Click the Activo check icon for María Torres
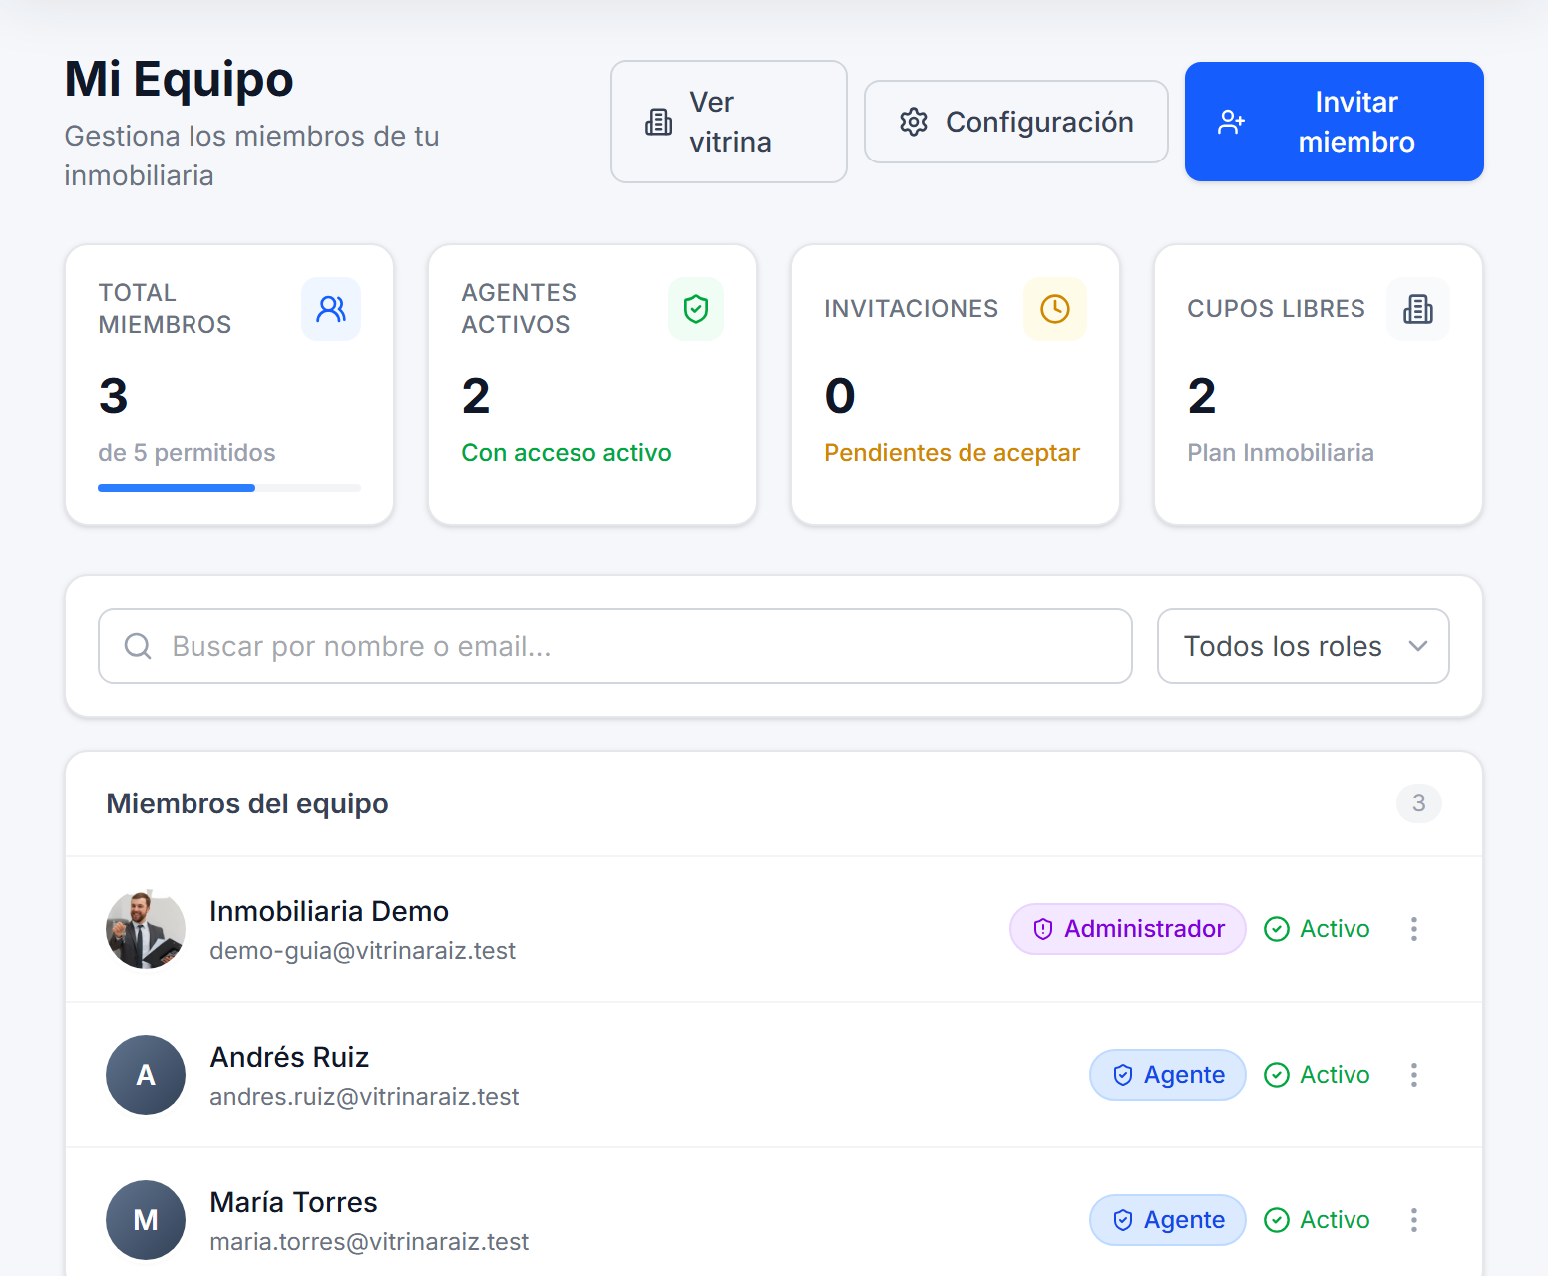1548x1276 pixels. click(x=1277, y=1220)
